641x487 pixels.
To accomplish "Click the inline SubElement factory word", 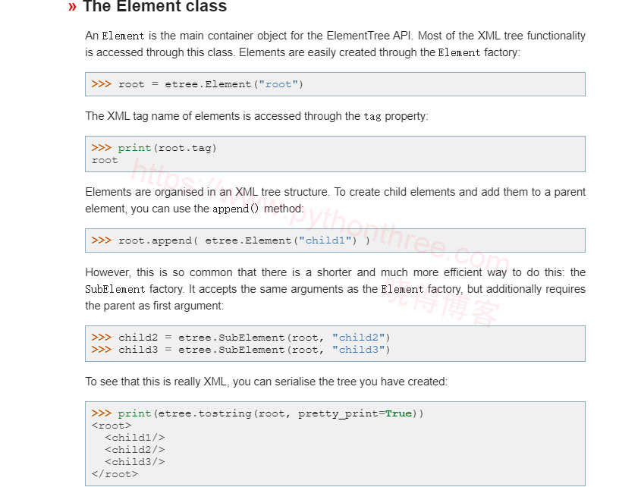I will 115,290.
